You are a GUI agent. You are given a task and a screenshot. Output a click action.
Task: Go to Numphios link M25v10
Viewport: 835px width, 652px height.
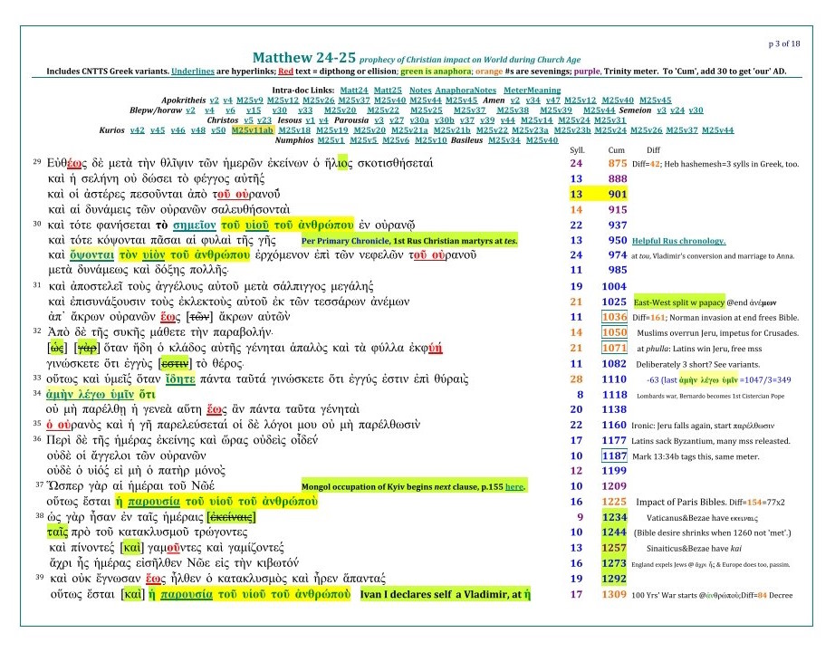pos(431,140)
